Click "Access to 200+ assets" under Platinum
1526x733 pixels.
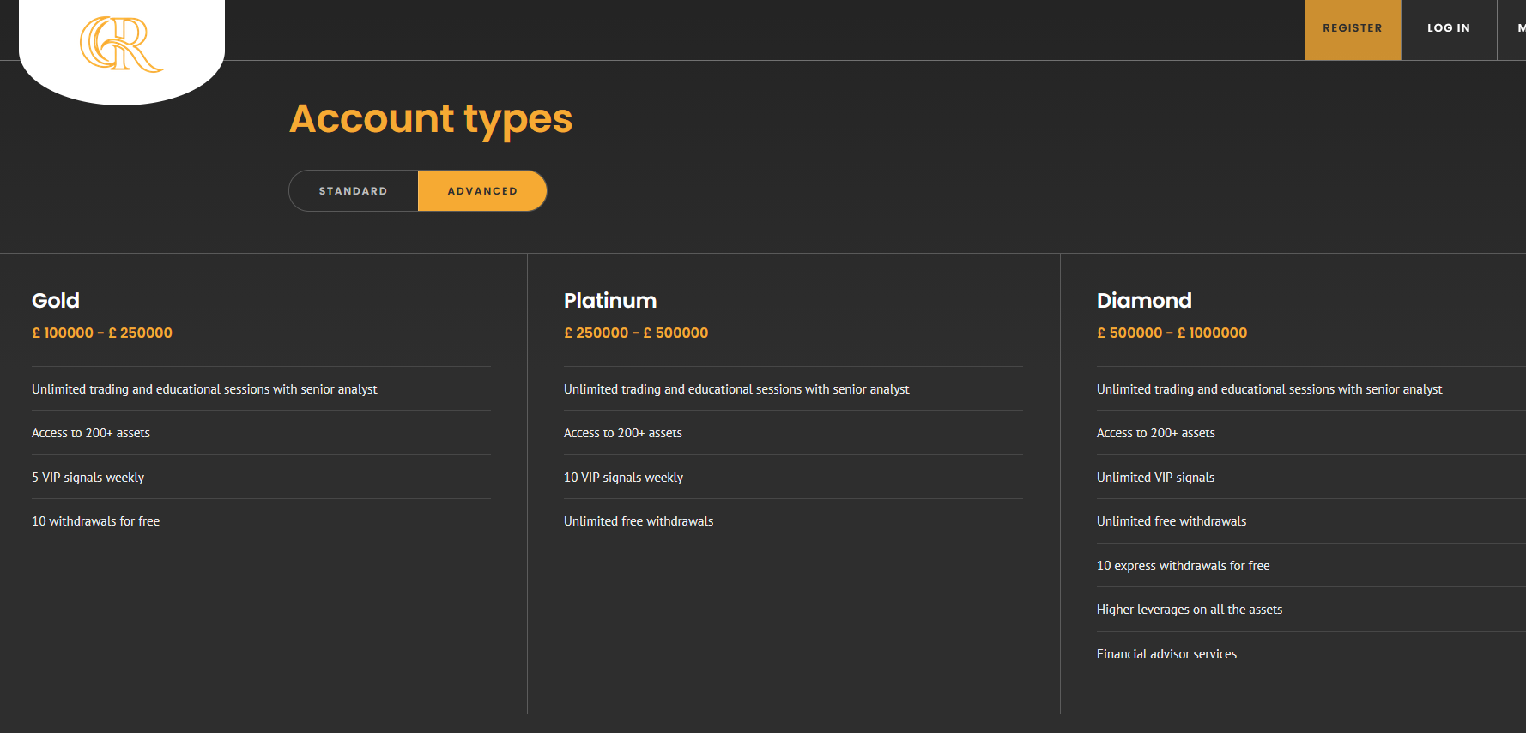(623, 433)
